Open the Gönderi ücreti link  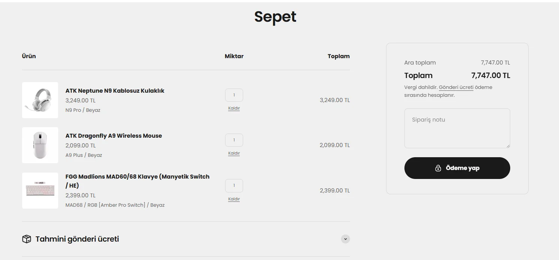(456, 87)
